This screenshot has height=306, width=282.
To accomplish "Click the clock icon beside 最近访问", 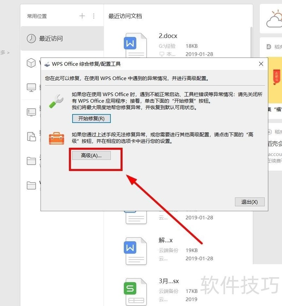I will pyautogui.click(x=31, y=38).
